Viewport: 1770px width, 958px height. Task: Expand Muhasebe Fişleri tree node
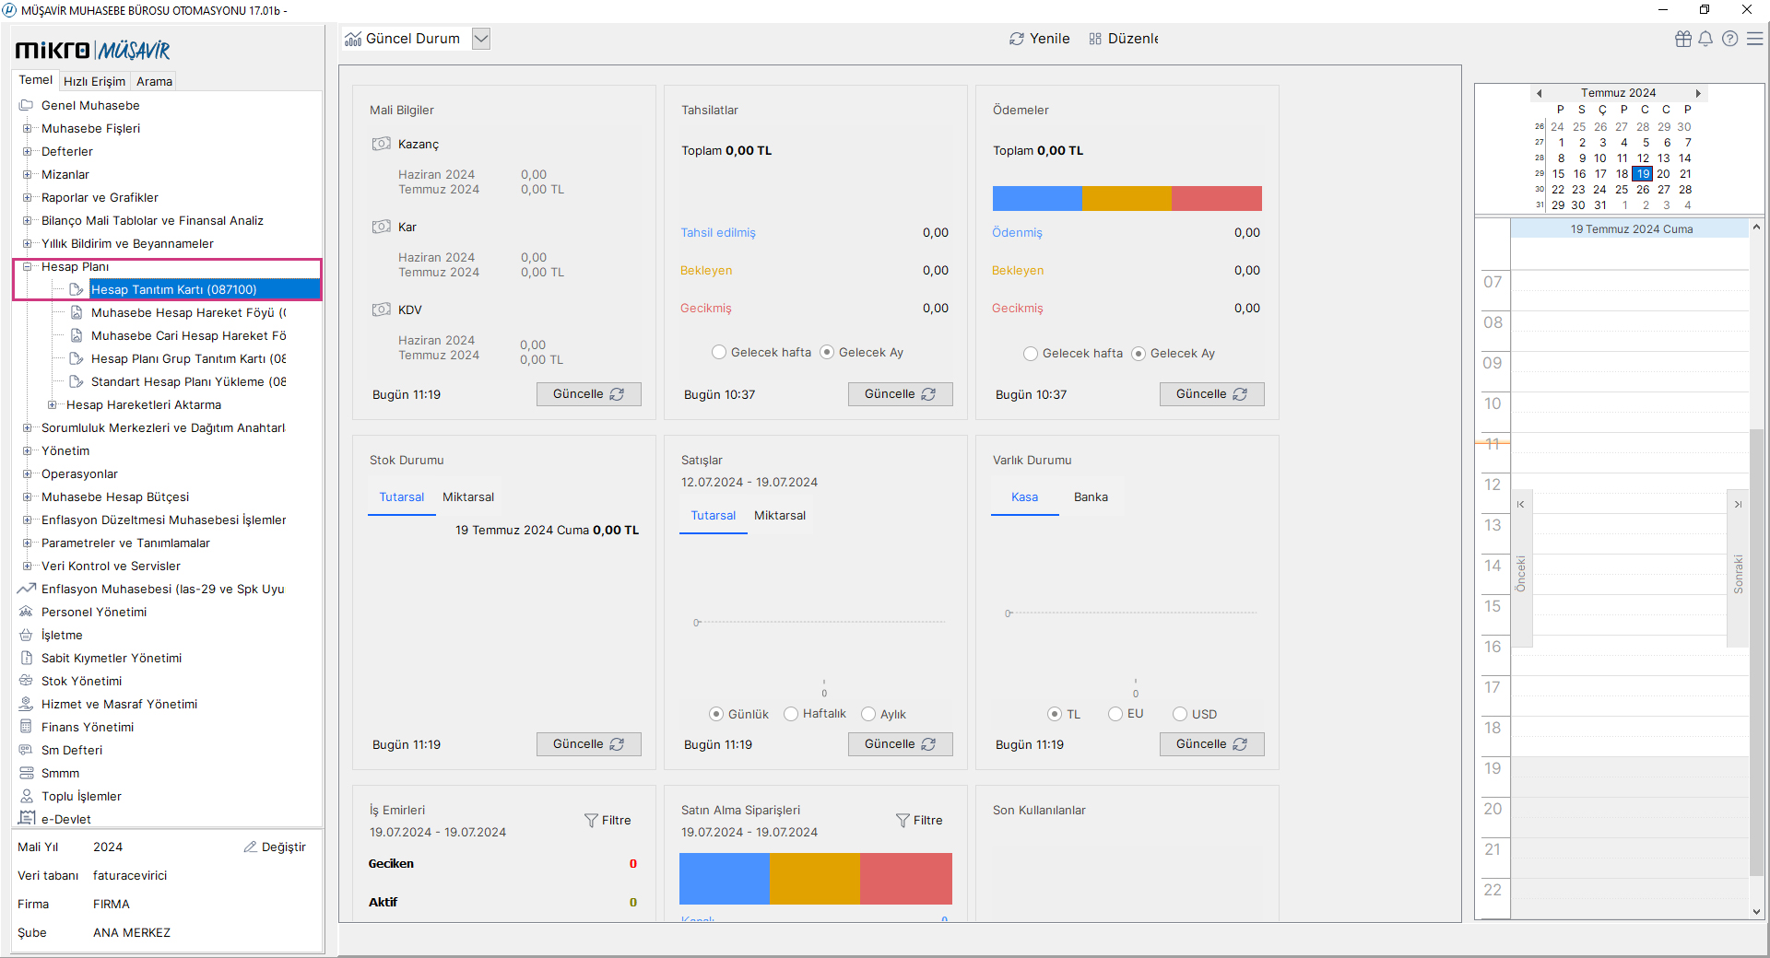27,128
